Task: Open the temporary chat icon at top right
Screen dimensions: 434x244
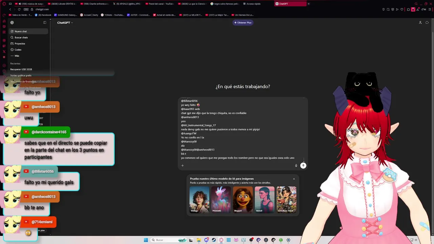Action: click(427, 23)
